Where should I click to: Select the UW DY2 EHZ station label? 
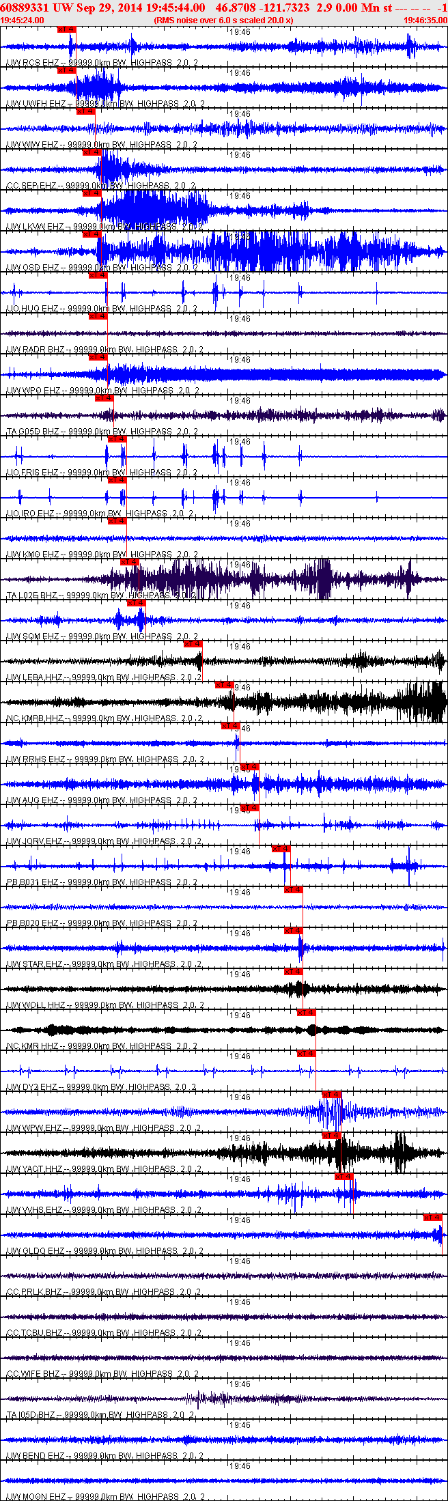click(x=33, y=1087)
